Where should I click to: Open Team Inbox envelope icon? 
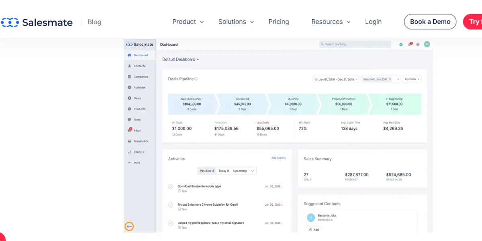coord(129,141)
